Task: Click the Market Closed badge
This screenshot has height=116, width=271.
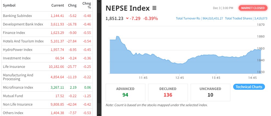Action: 253,8
